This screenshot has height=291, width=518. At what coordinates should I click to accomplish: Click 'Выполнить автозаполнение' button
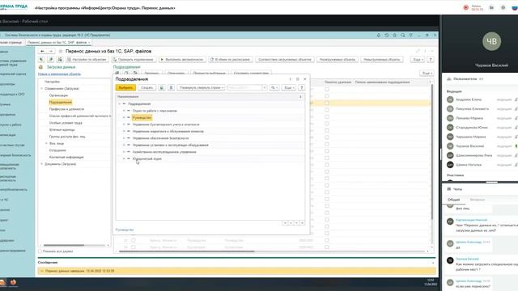(181, 59)
